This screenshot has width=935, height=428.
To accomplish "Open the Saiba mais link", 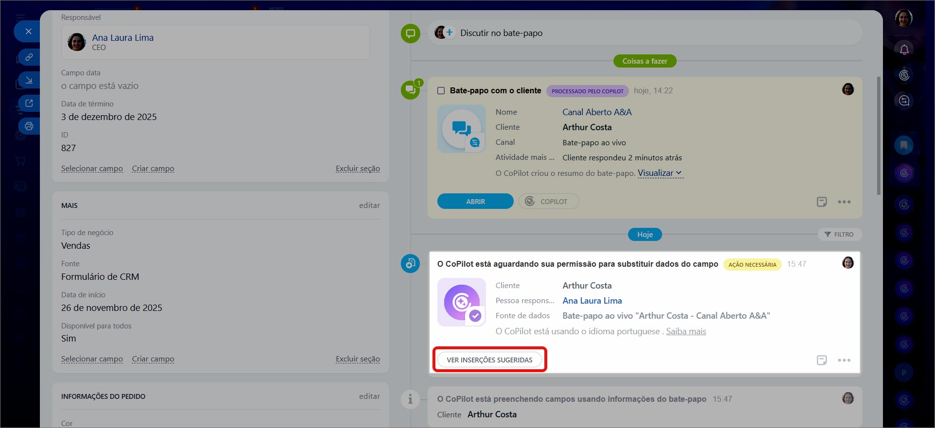I will [x=685, y=331].
